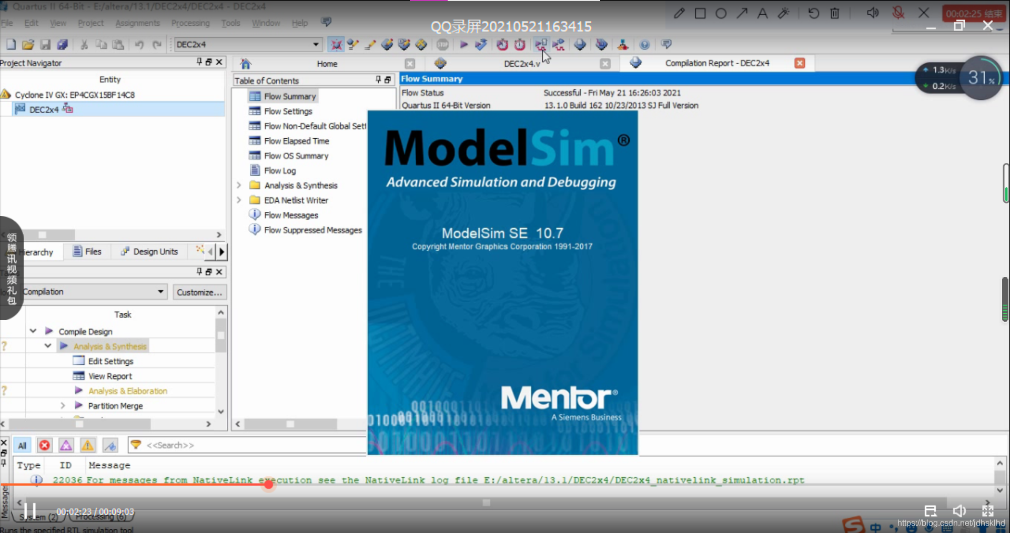
Task: Click the Stop Processing icon
Action: (443, 45)
